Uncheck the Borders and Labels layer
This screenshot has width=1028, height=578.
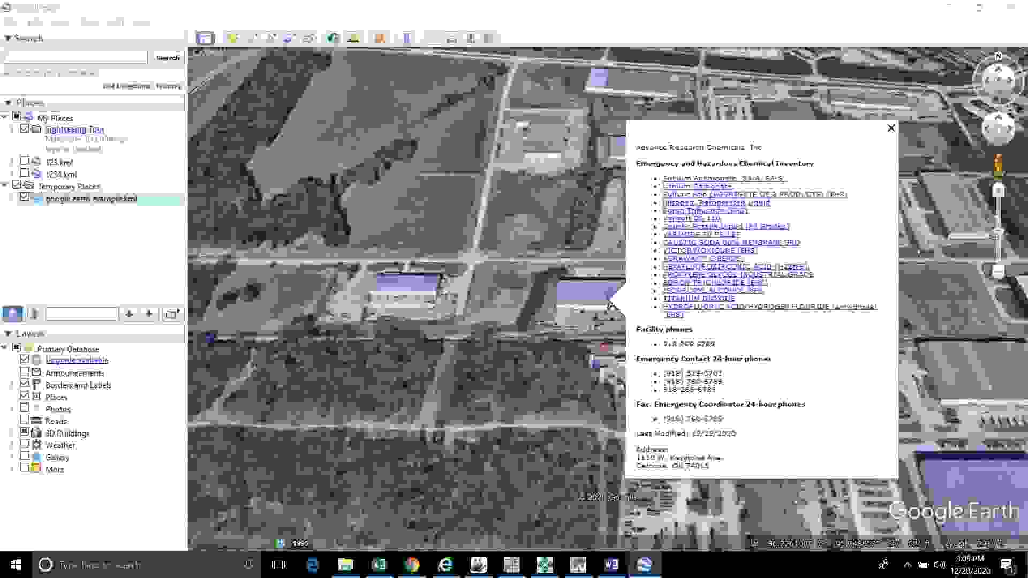[25, 384]
